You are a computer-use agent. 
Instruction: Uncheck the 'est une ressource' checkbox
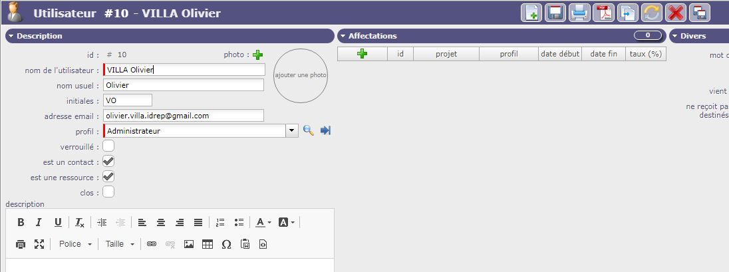[x=108, y=177]
